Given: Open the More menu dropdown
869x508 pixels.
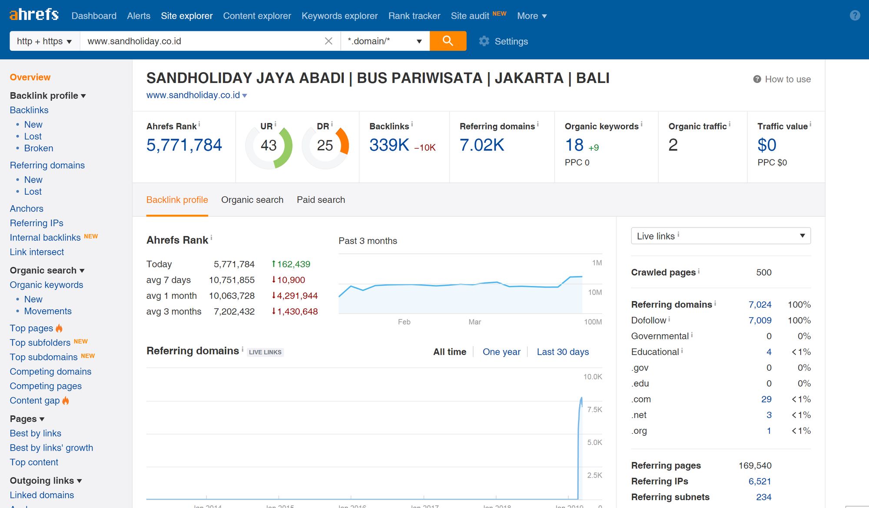Looking at the screenshot, I should [x=532, y=16].
